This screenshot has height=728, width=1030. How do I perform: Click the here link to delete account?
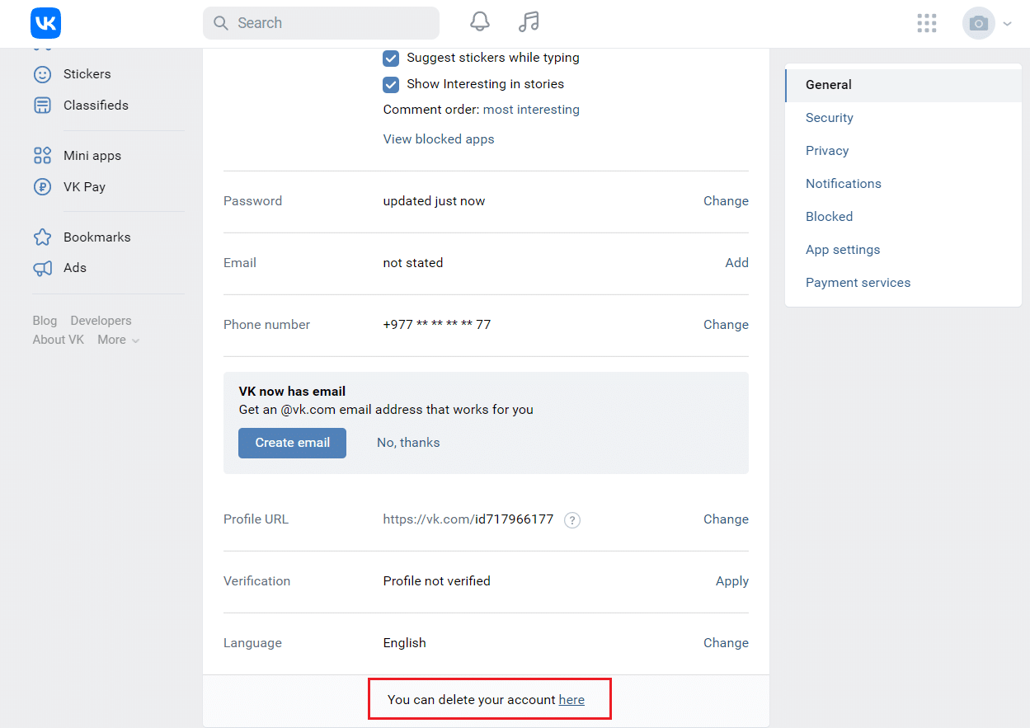[x=571, y=700]
